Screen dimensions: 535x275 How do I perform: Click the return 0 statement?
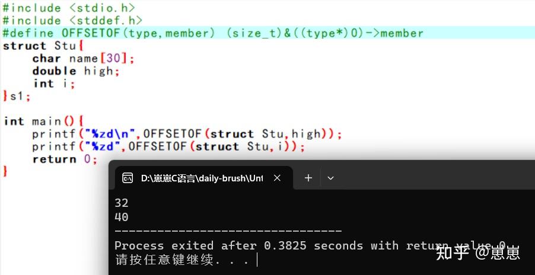coord(65,159)
